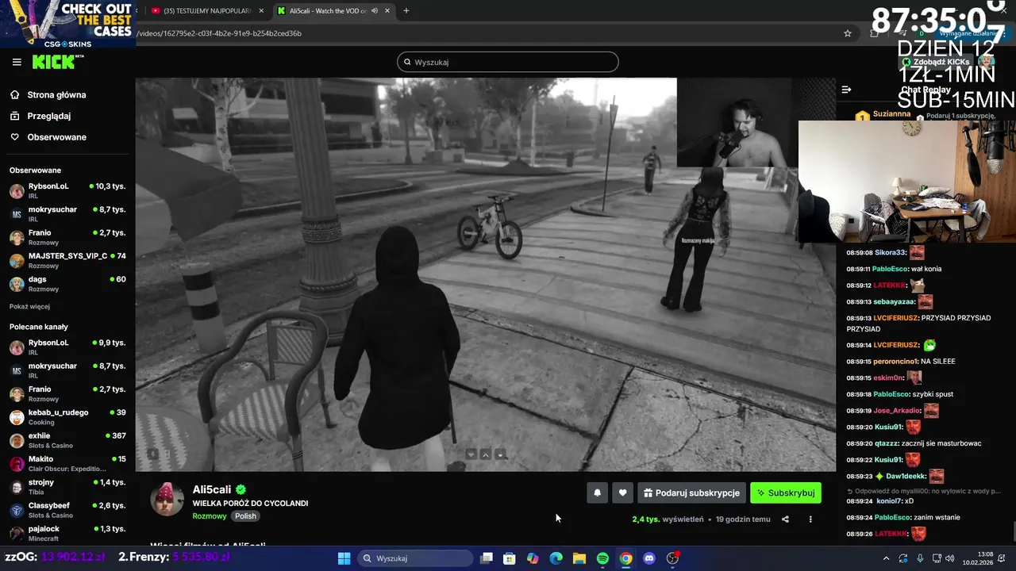This screenshot has height=571, width=1016.
Task: Open a new browser tab
Action: pyautogui.click(x=406, y=11)
